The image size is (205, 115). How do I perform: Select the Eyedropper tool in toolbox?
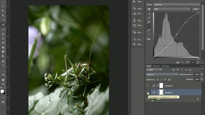pyautogui.click(x=3, y=20)
